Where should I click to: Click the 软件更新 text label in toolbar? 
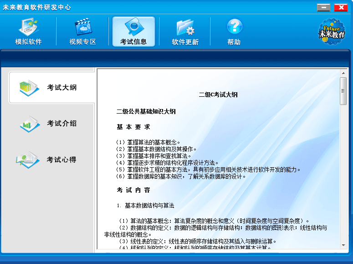point(185,42)
